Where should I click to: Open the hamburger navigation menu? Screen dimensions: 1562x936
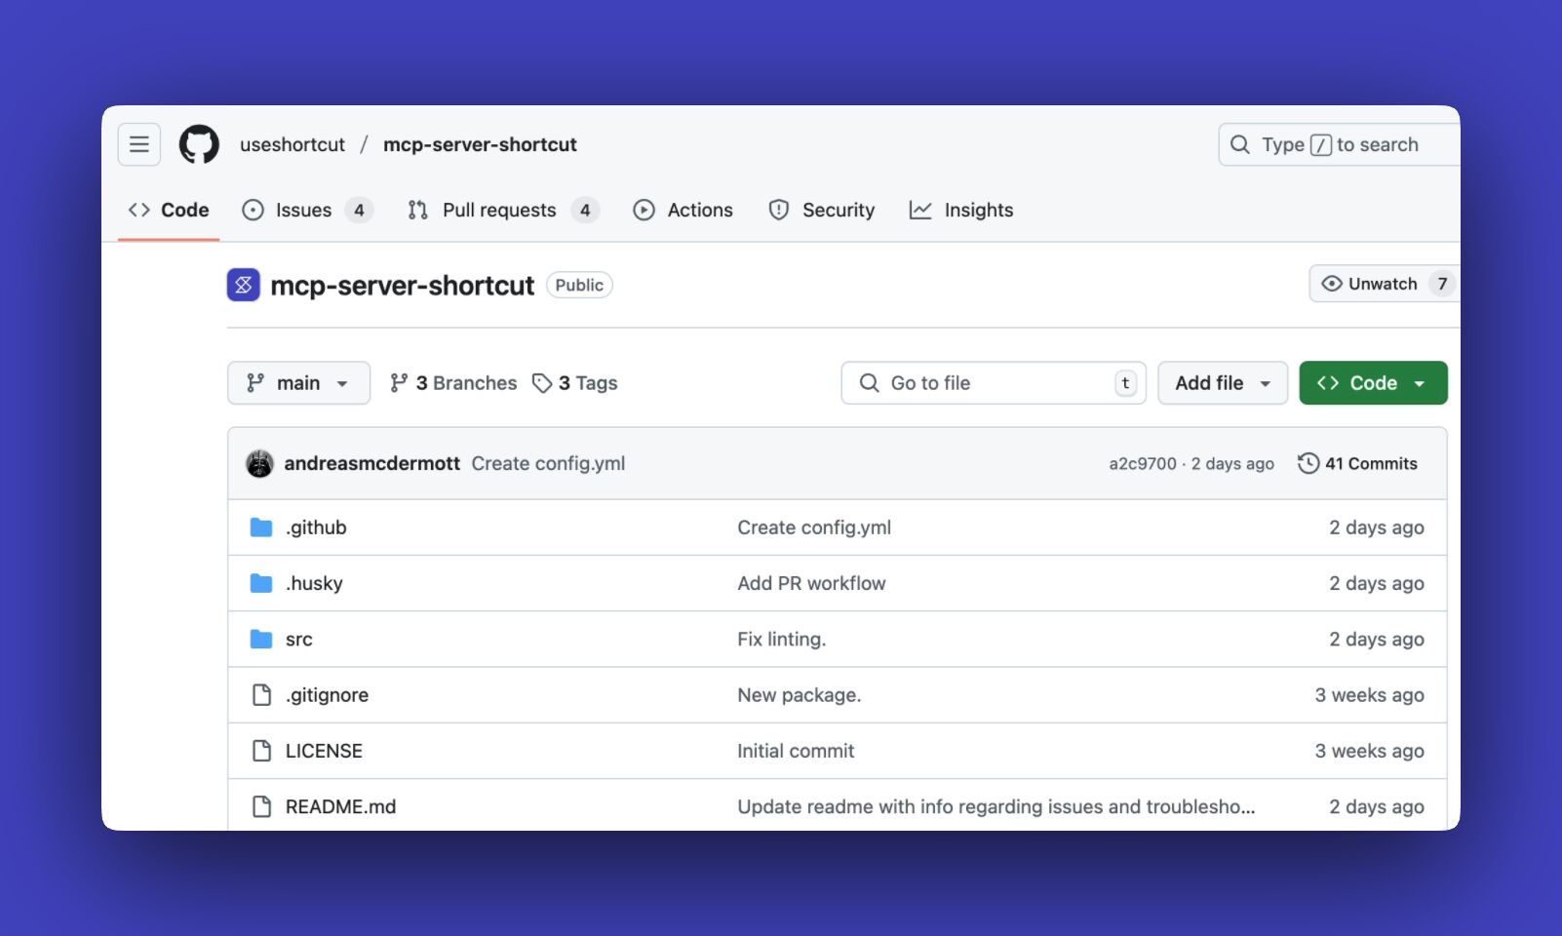click(x=139, y=144)
